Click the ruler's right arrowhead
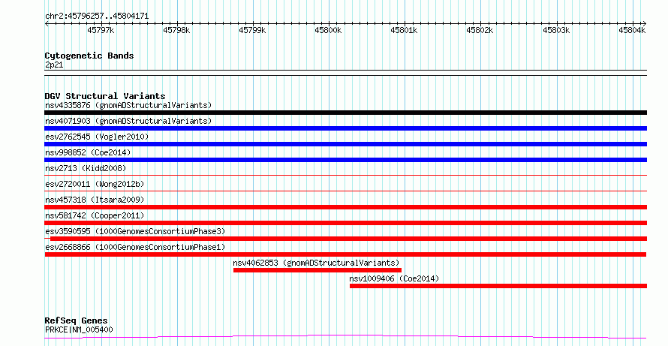668x346 pixels. pyautogui.click(x=645, y=23)
